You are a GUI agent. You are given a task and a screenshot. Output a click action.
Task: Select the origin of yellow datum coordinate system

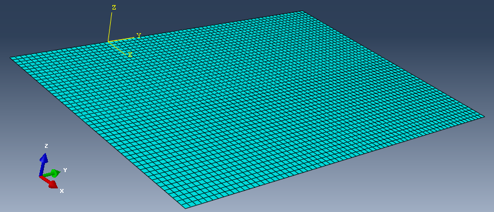pyautogui.click(x=108, y=42)
